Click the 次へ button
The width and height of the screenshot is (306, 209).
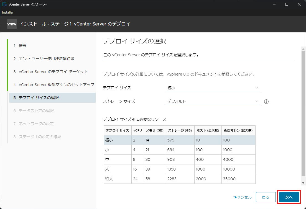point(289,197)
